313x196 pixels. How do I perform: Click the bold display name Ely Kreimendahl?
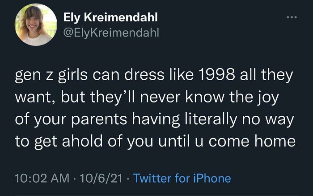tap(110, 17)
